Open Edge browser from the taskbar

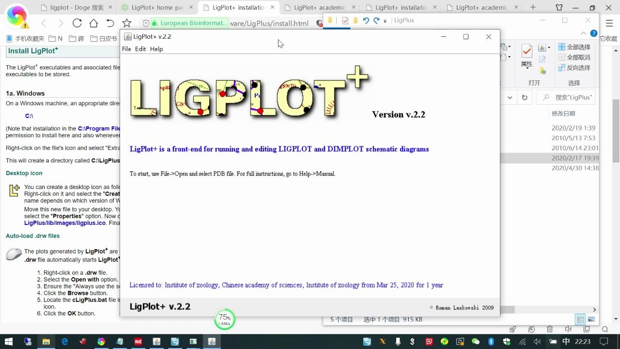(x=64, y=342)
